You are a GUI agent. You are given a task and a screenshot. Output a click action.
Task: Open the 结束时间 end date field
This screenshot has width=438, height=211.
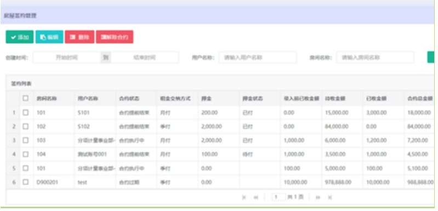pyautogui.click(x=145, y=58)
